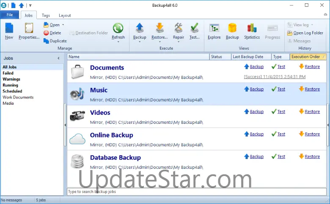Image resolution: width=330 pixels, height=204 pixels.
Task: Collapse the Jobs sidebar panel
Action: coord(58,58)
